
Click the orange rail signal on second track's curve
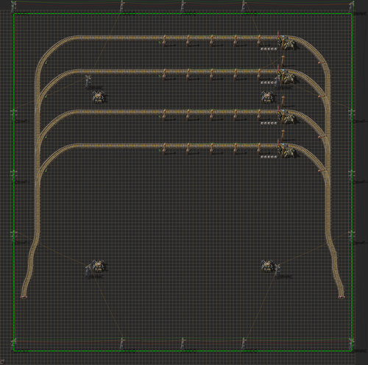[319, 96]
